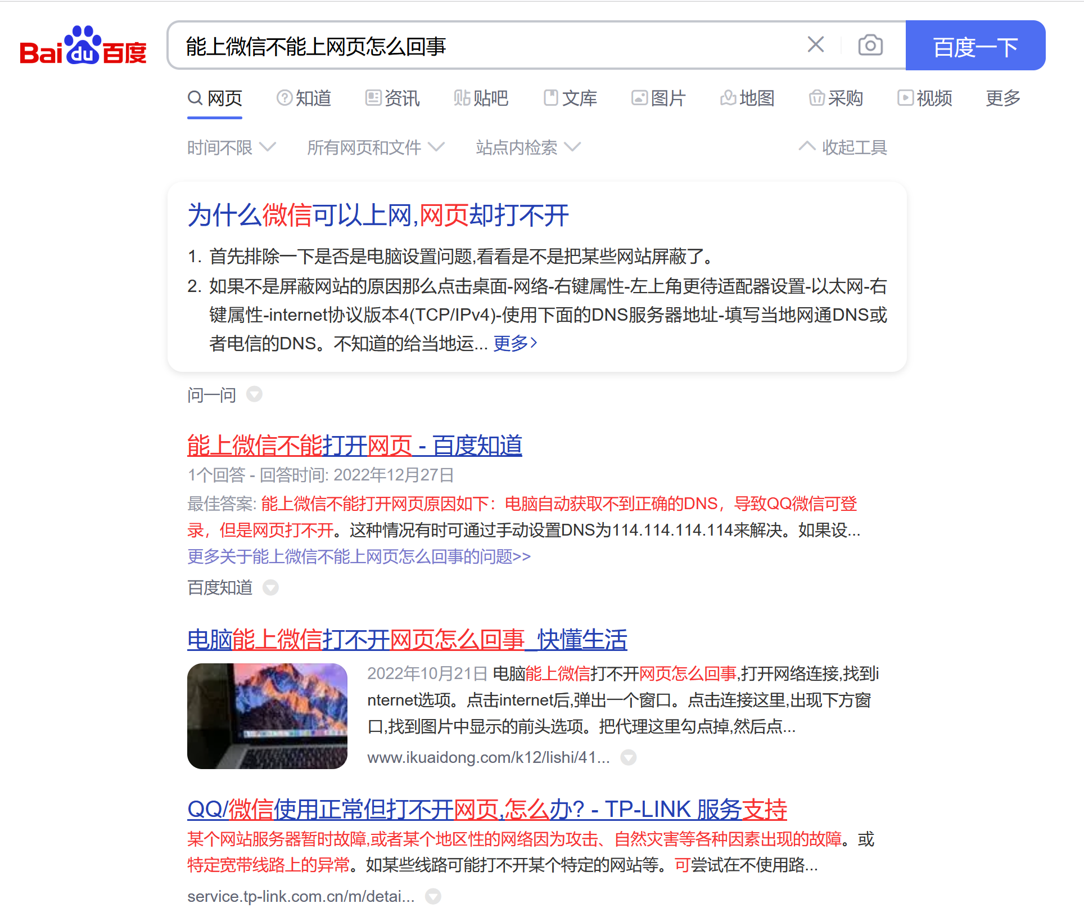The image size is (1084, 921).
Task: Click the 问一问 label
Action: click(x=211, y=394)
